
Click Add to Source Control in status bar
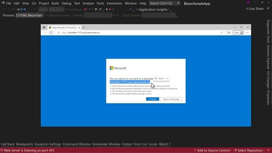pyautogui.click(x=213, y=150)
